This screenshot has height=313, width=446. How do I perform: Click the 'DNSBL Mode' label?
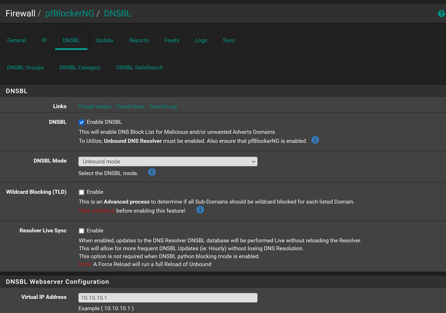coord(50,161)
